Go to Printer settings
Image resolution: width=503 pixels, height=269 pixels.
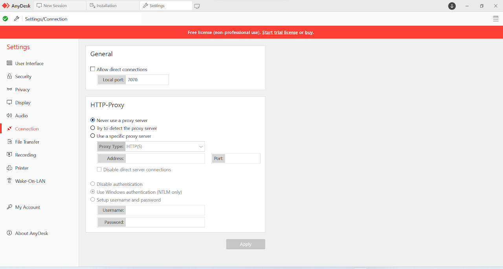click(x=22, y=168)
